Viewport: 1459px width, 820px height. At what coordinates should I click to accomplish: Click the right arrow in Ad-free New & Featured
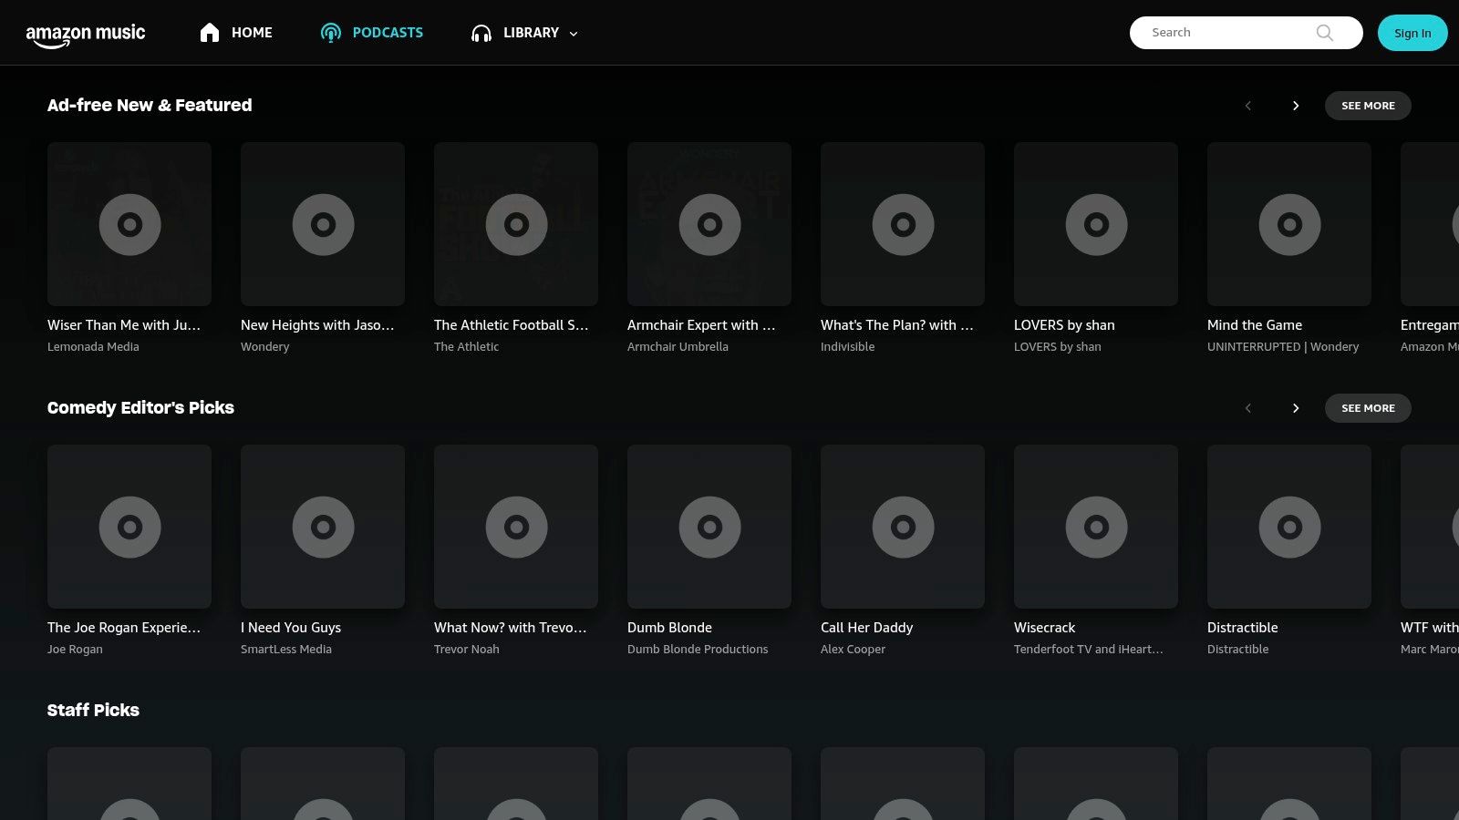coord(1296,106)
